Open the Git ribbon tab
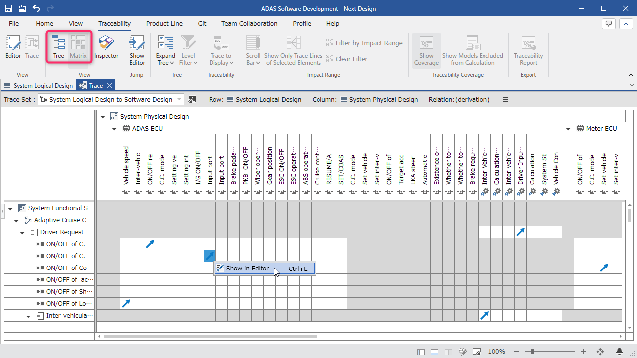Screen dimensions: 637x358 pyautogui.click(x=202, y=23)
